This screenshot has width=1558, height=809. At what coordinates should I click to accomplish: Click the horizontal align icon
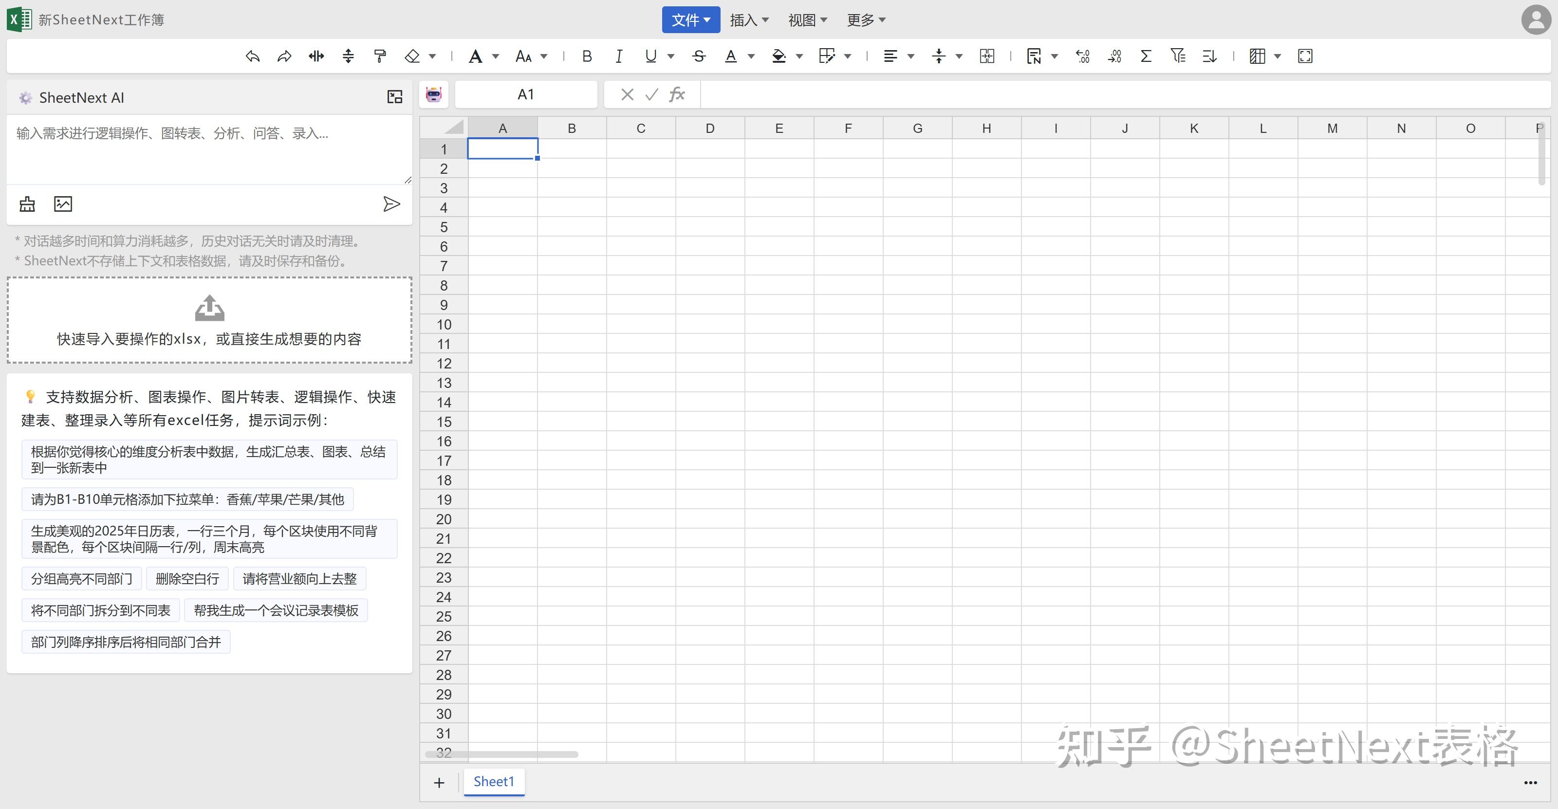890,56
